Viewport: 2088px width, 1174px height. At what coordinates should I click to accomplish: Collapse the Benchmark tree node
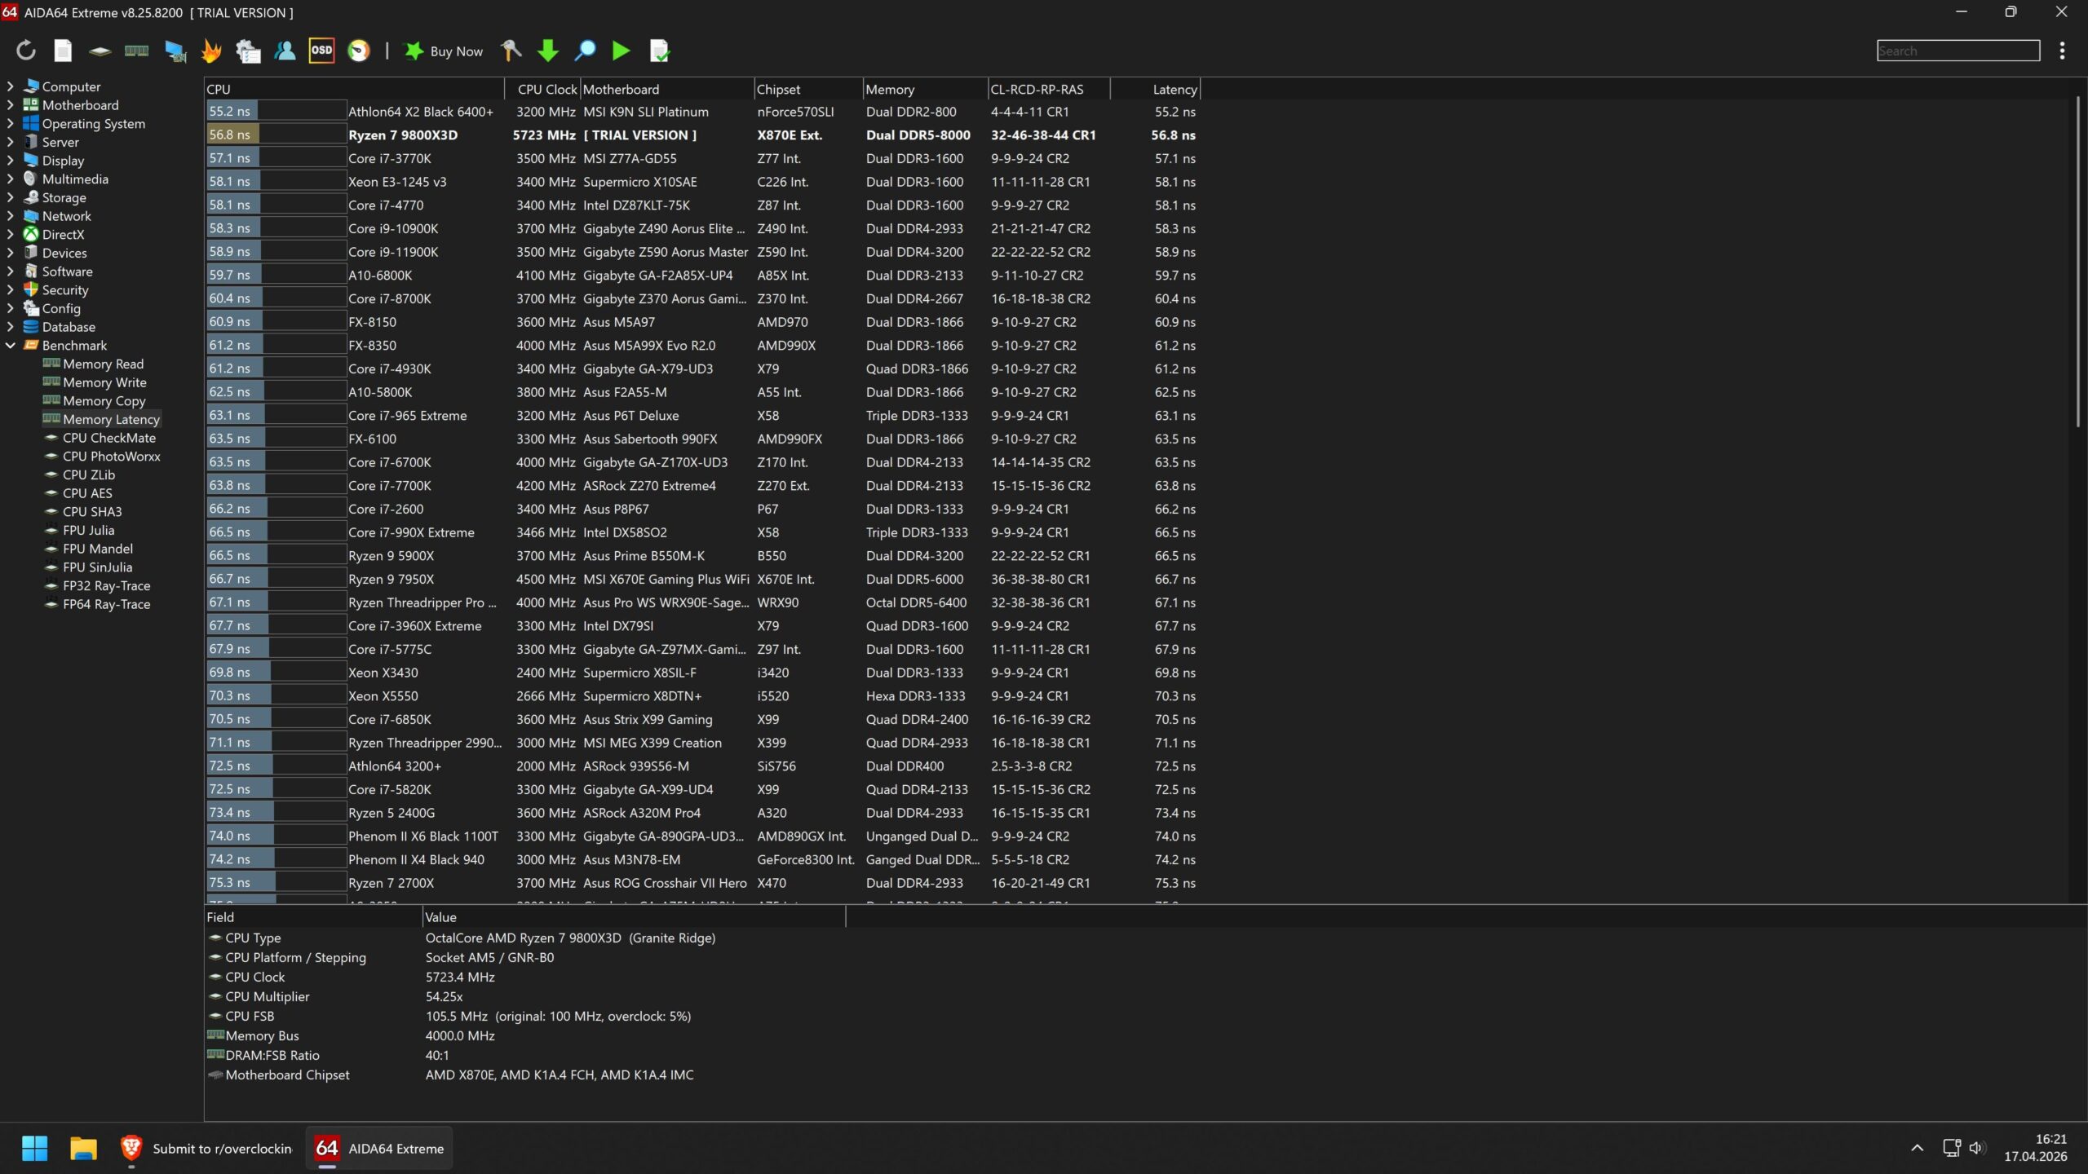[x=11, y=346]
